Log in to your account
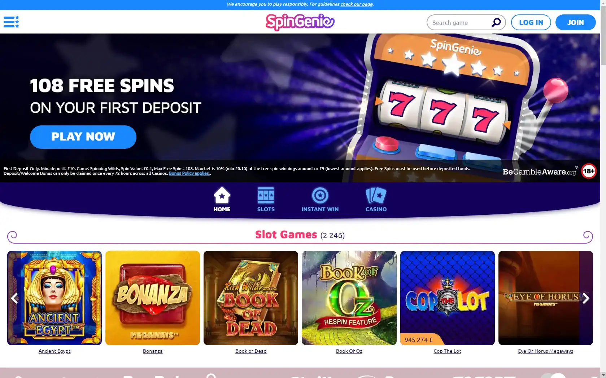 531,22
